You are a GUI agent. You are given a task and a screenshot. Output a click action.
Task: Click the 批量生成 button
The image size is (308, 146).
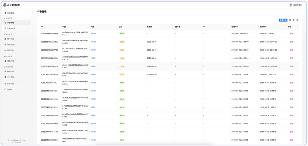pos(283,20)
